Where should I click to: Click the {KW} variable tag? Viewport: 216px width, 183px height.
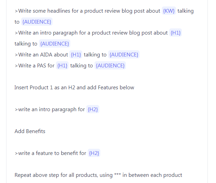click(x=169, y=11)
